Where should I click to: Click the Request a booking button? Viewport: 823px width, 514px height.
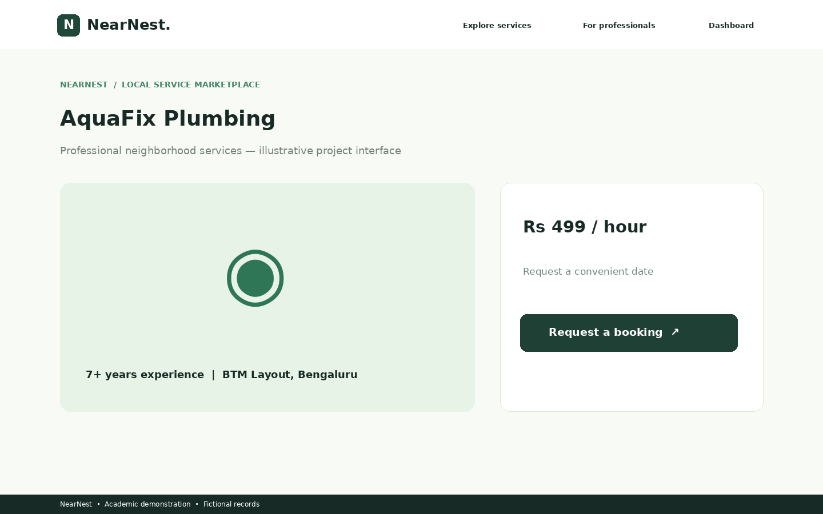click(629, 333)
